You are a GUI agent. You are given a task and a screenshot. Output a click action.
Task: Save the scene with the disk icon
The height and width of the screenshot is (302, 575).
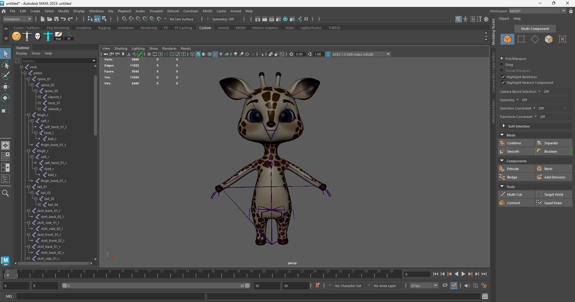coord(56,19)
